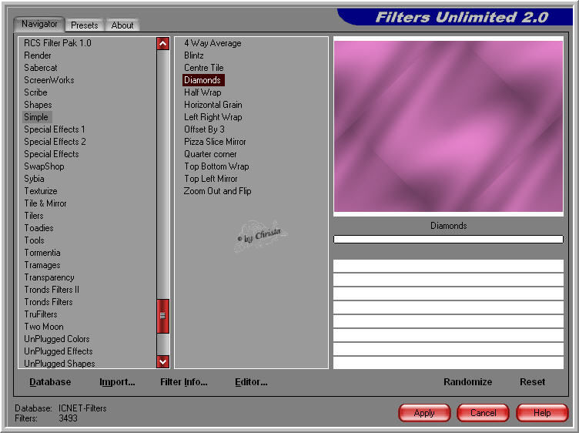Choose the Quarter corner filter
This screenshot has width=579, height=433.
coord(210,154)
